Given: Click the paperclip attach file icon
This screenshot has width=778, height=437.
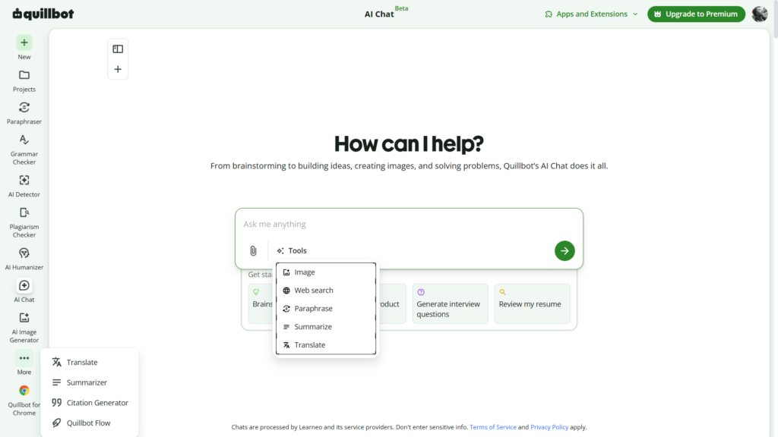Looking at the screenshot, I should tap(253, 250).
